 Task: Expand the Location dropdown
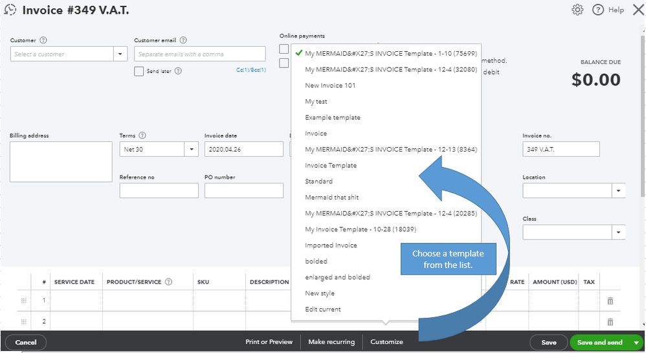click(x=619, y=190)
